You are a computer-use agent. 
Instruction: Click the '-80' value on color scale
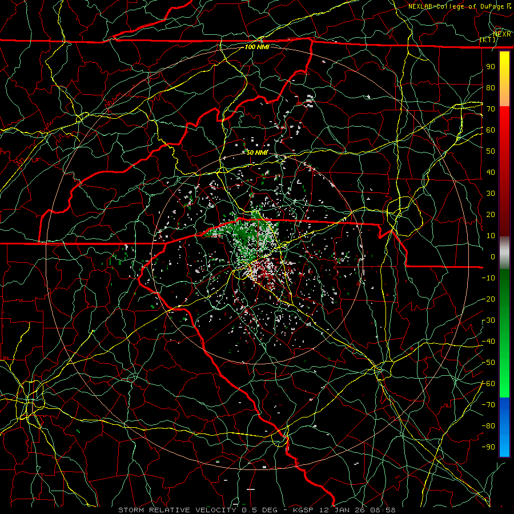(488, 426)
